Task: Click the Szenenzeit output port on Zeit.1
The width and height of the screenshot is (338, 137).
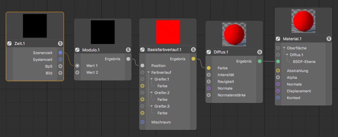Action: (x=61, y=52)
